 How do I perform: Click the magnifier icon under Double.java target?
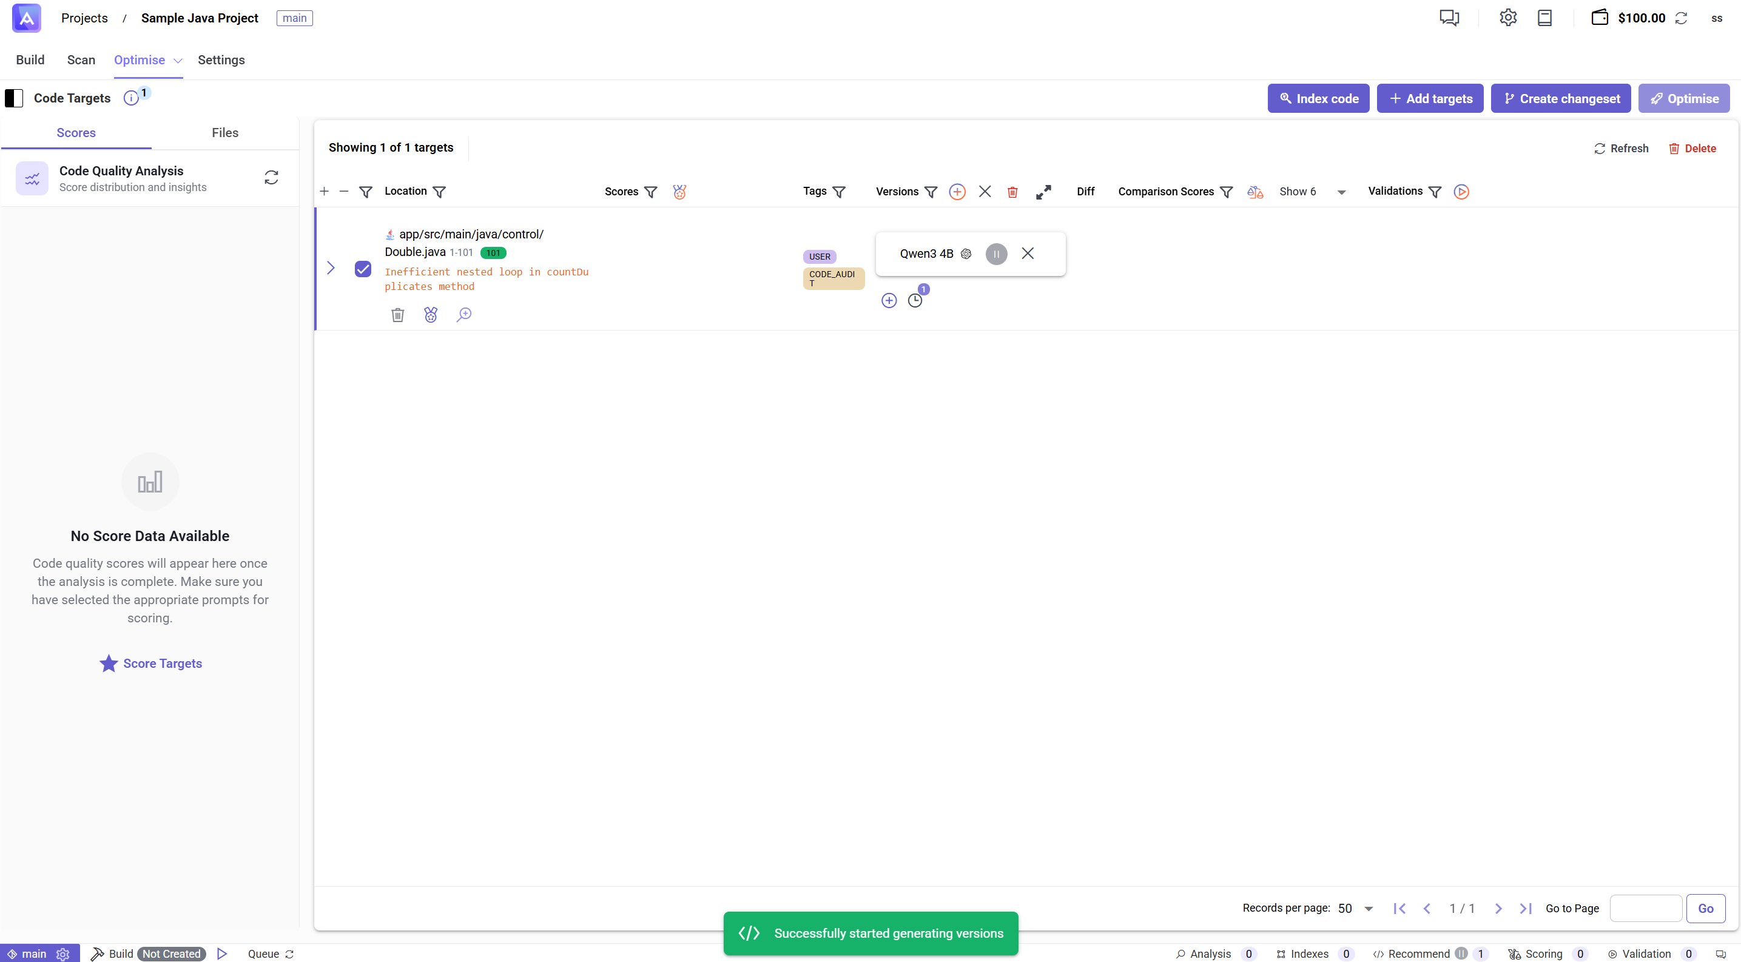click(x=464, y=315)
